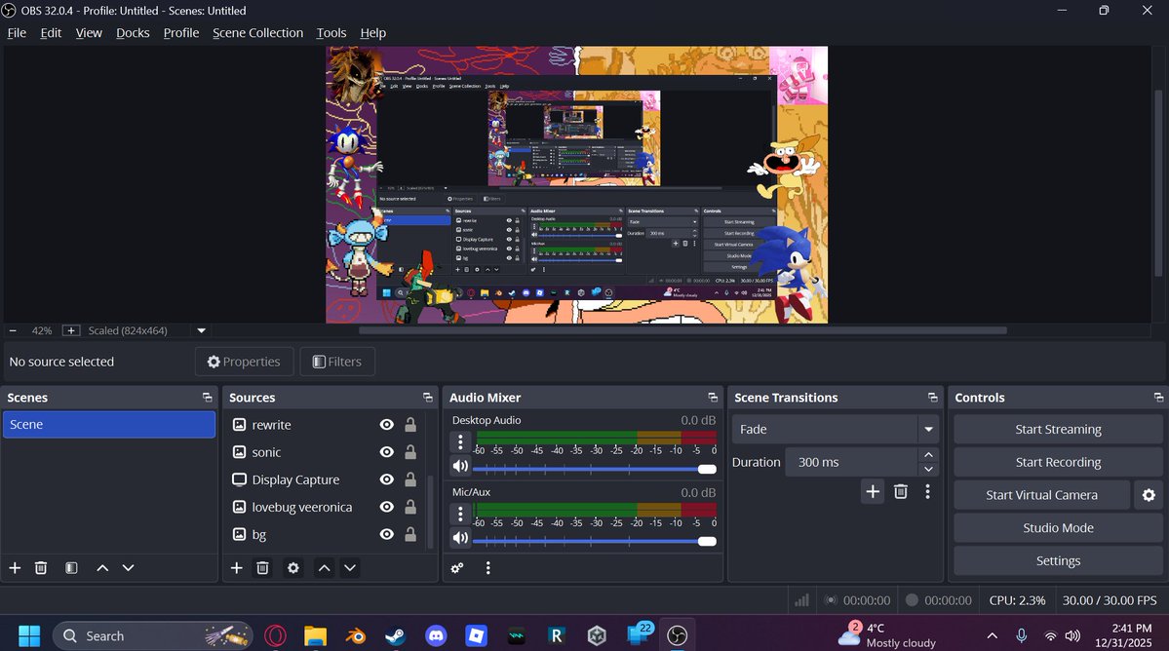Click Start Streaming button
Screen dimensions: 1169x651
click(x=1058, y=429)
